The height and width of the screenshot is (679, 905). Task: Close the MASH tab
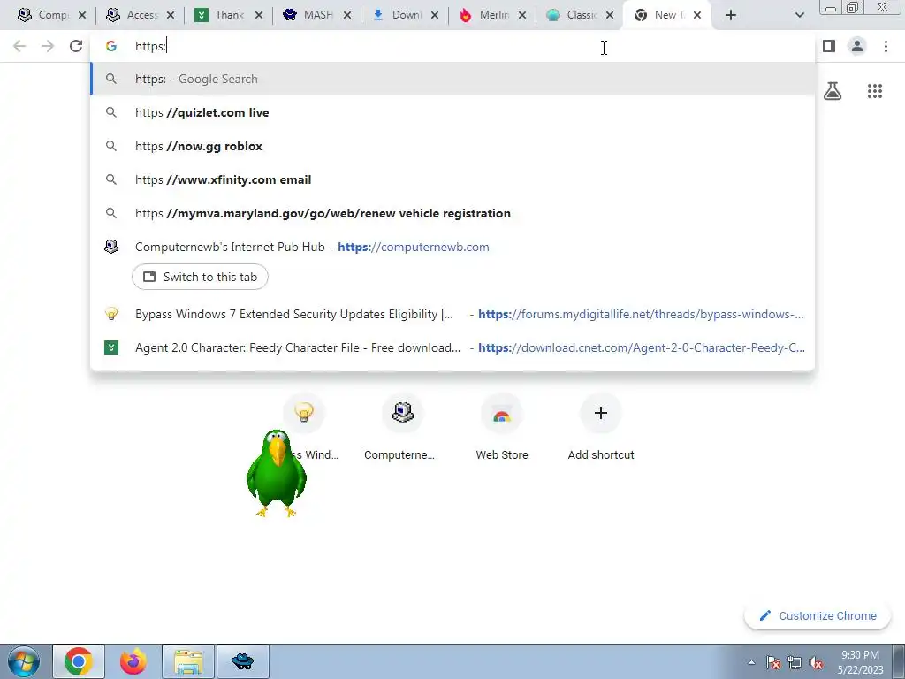[x=346, y=15]
